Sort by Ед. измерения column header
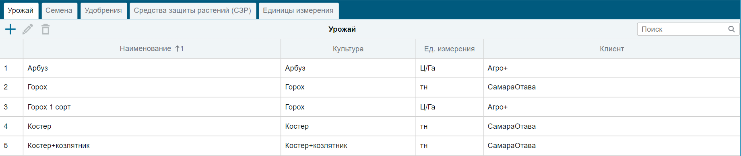 pyautogui.click(x=449, y=49)
